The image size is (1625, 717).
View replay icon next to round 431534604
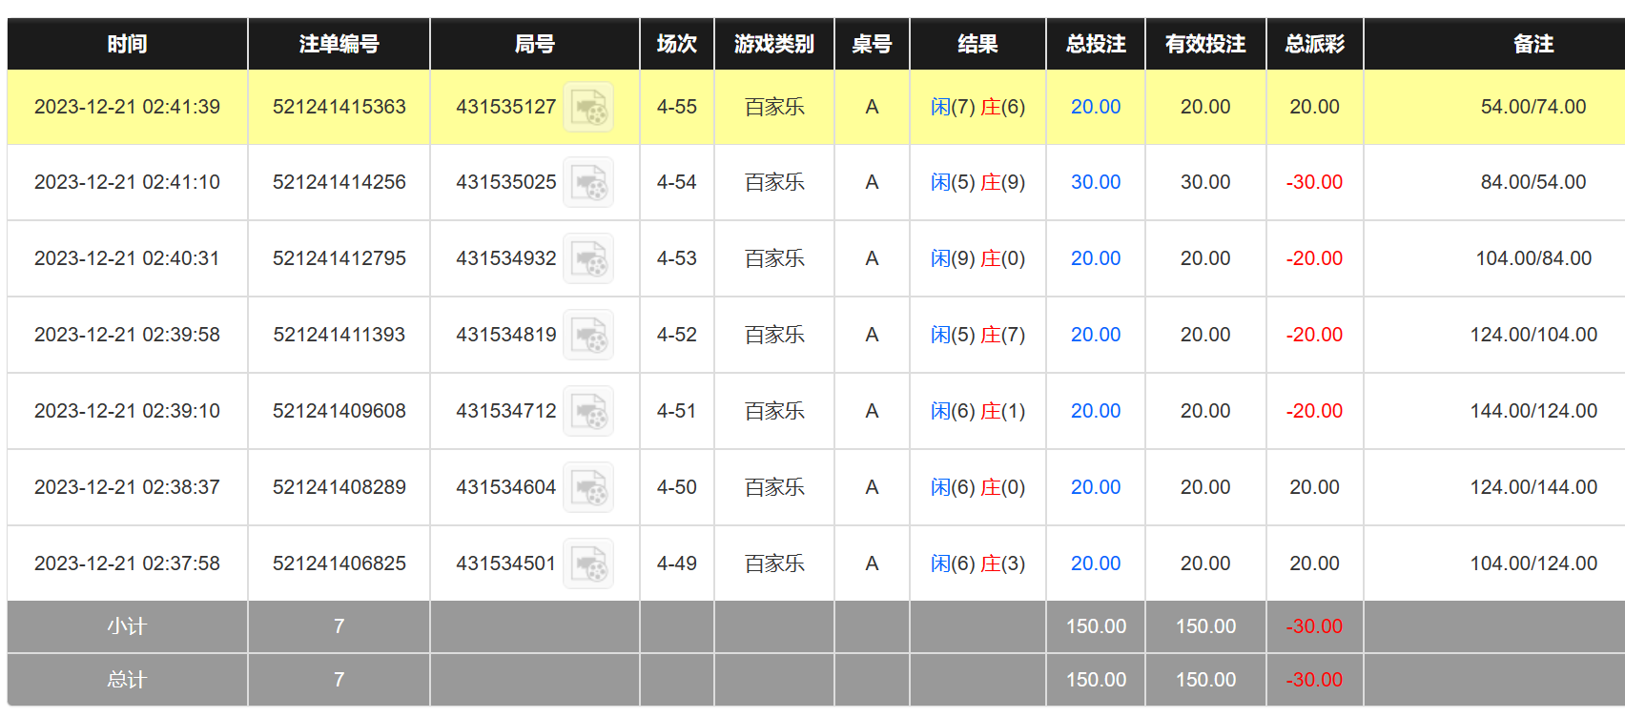[588, 487]
